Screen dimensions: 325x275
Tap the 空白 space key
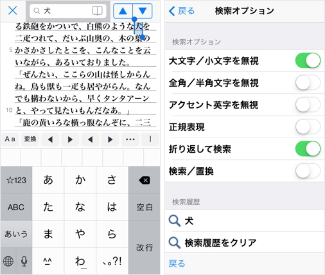[x=145, y=207]
